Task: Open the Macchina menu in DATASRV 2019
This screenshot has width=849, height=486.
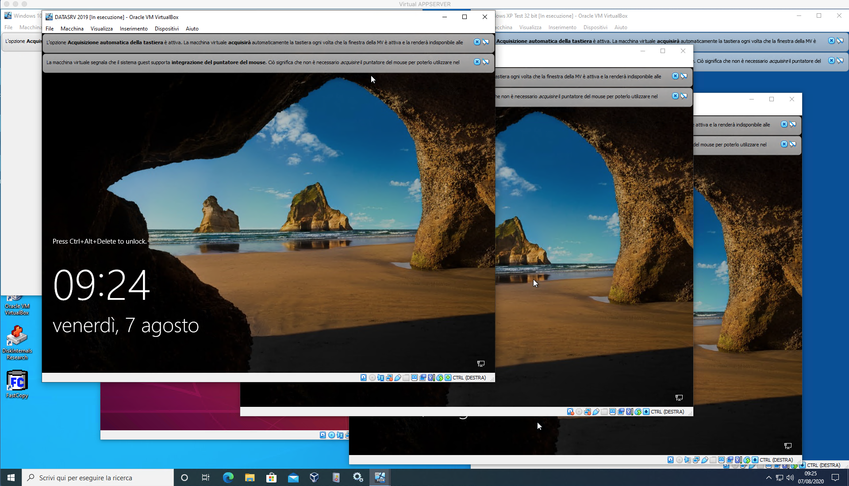Action: click(72, 29)
